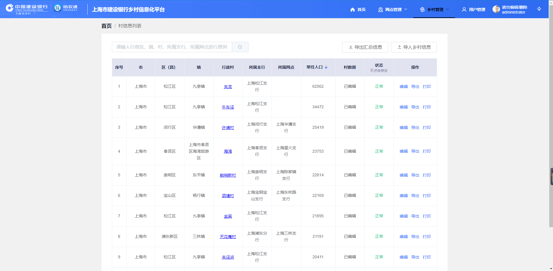The image size is (553, 271).
Task: Click the China Construction Bank logo
Action: [27, 9]
